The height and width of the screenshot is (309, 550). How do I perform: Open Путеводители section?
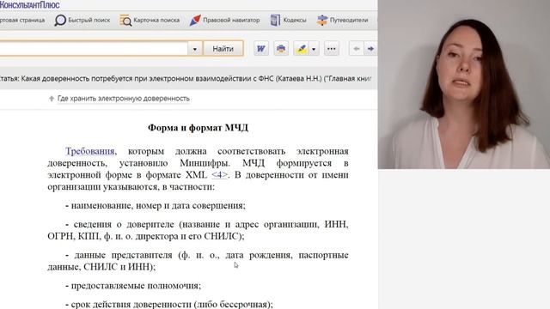coord(342,21)
